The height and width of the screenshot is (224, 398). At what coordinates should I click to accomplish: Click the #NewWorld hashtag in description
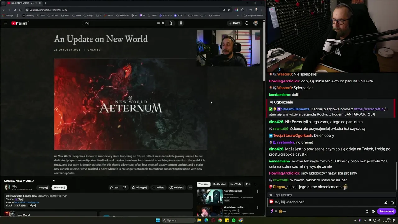pos(44,196)
